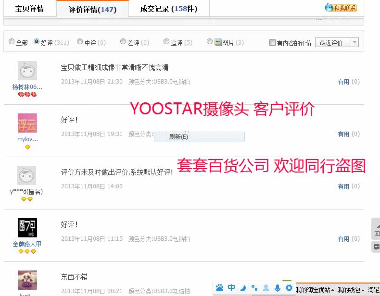Image resolution: width=380 pixels, height=296 pixels.
Task: Switch the 中 Chinese input mode indicator
Action: 231,288
